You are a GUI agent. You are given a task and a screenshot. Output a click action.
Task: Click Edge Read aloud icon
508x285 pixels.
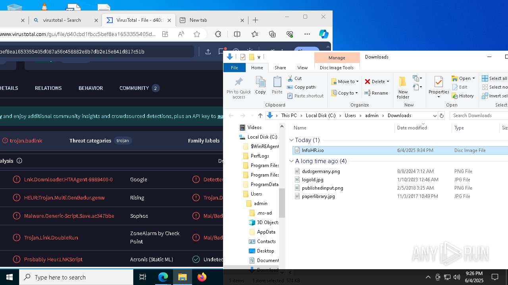click(181, 34)
